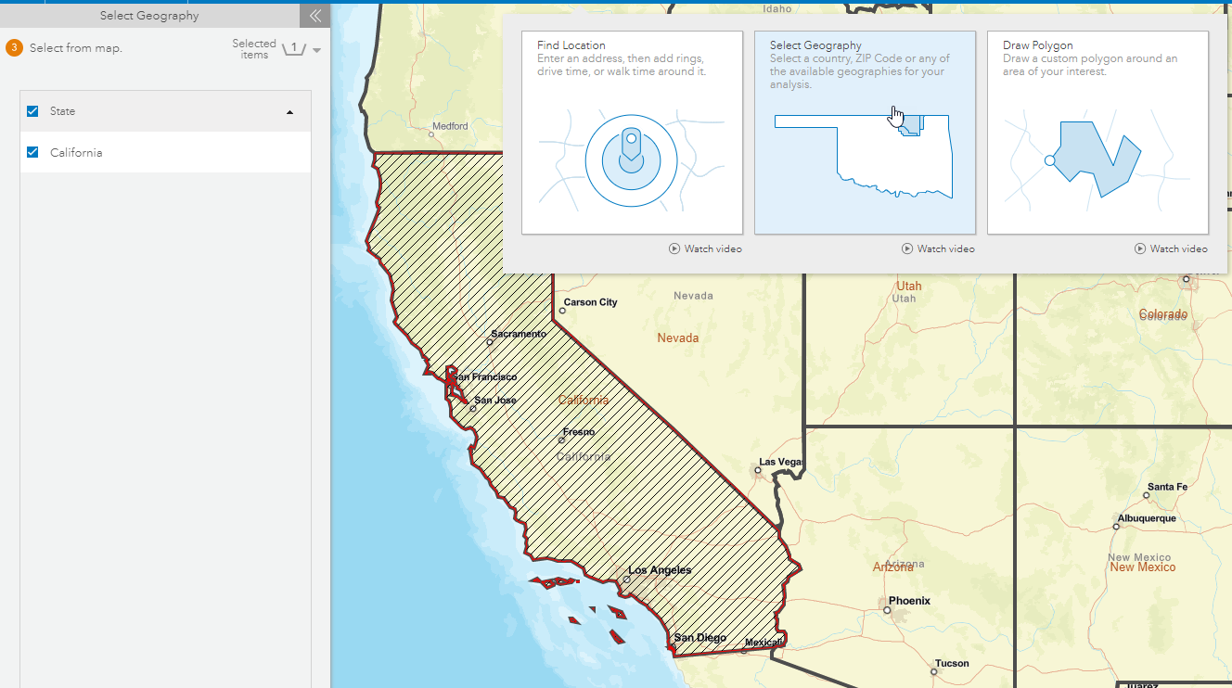1232x688 pixels.
Task: Click the play icon beside Watch video under Find Location
Action: (x=676, y=248)
